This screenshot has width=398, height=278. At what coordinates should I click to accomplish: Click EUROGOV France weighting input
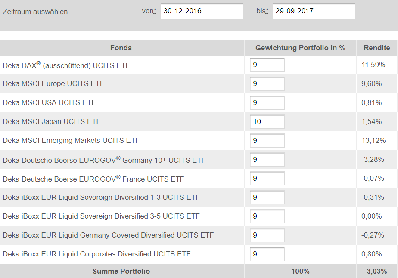pos(267,179)
